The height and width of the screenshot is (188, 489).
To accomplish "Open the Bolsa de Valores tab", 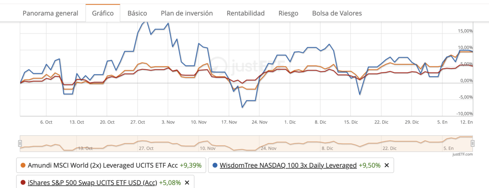I will coord(337,13).
